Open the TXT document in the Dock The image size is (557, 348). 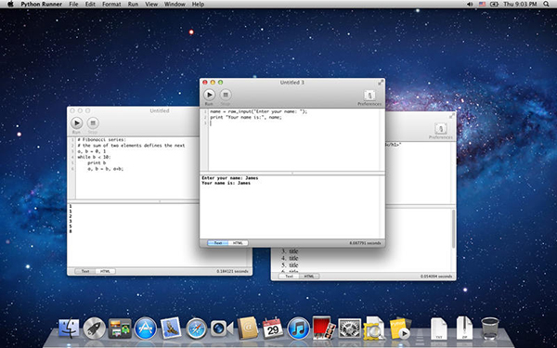pos(439,328)
